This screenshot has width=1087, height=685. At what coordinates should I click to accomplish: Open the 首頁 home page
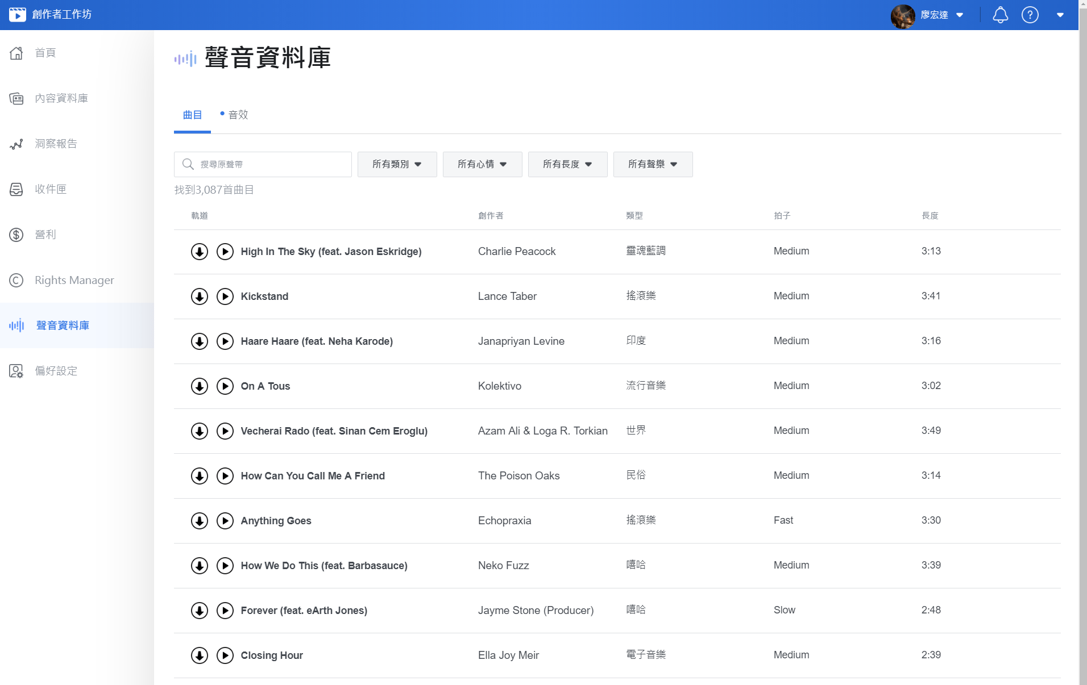tap(77, 53)
